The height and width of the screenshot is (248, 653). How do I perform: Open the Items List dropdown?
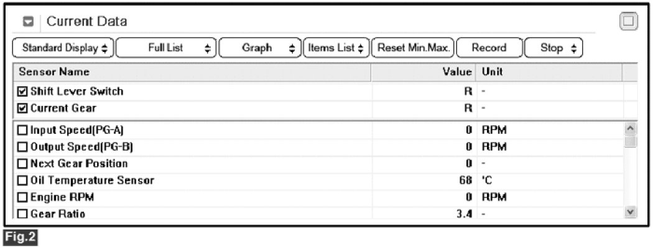pyautogui.click(x=335, y=48)
